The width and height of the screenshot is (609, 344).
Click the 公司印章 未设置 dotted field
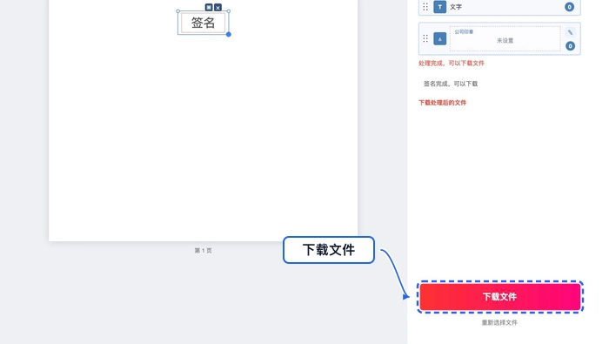505,38
